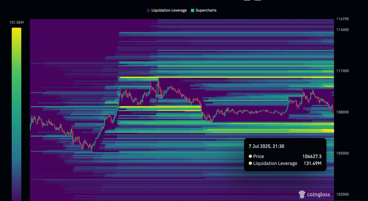Click the 102000 price axis label
This screenshot has width=368, height=201.
343,195
